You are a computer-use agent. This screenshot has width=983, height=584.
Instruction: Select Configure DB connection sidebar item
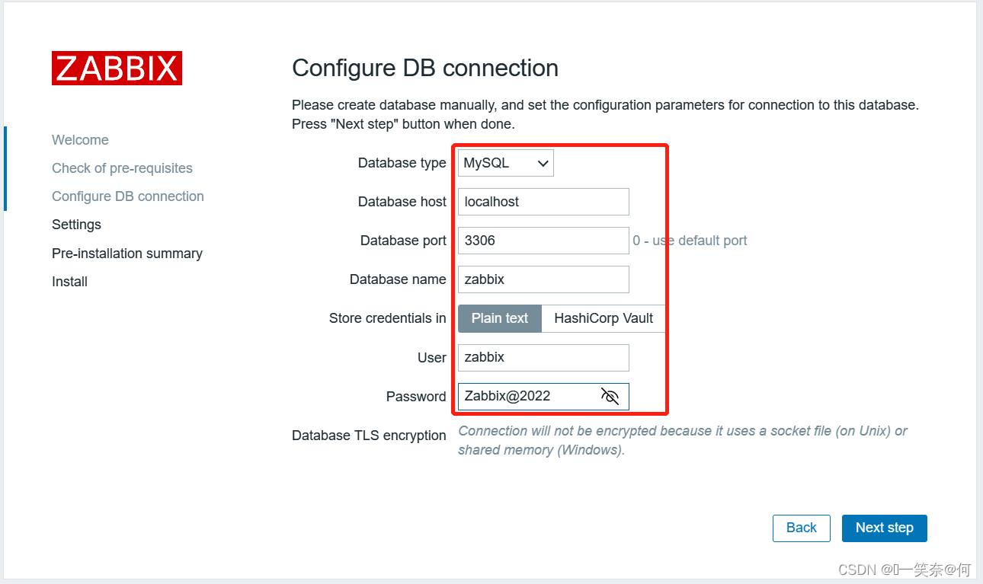tap(128, 196)
